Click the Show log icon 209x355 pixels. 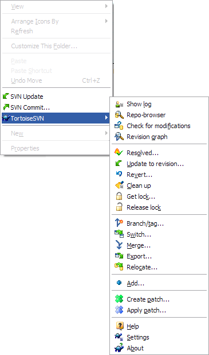[x=119, y=104]
